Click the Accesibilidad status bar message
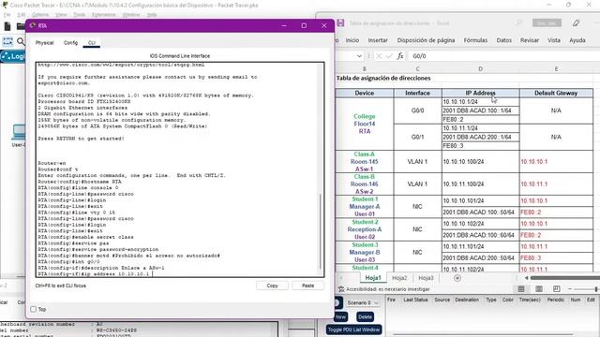Image resolution: width=600 pixels, height=337 pixels. (384, 289)
